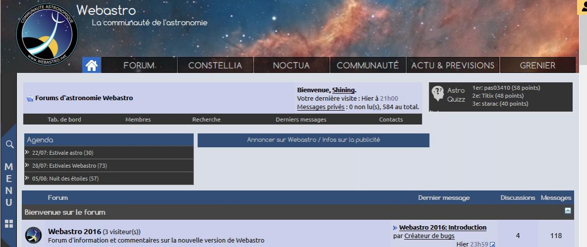Open the FORUM navigation tab

[x=139, y=65]
